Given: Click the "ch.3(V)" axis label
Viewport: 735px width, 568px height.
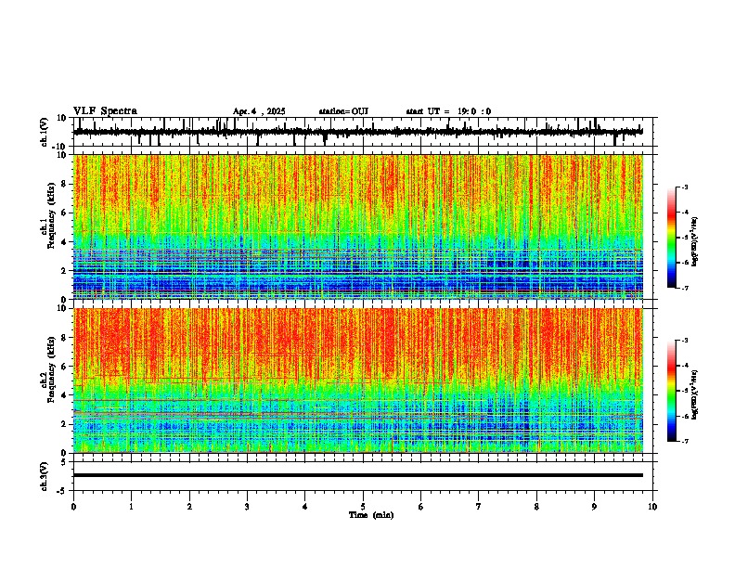Looking at the screenshot, I should click(45, 476).
